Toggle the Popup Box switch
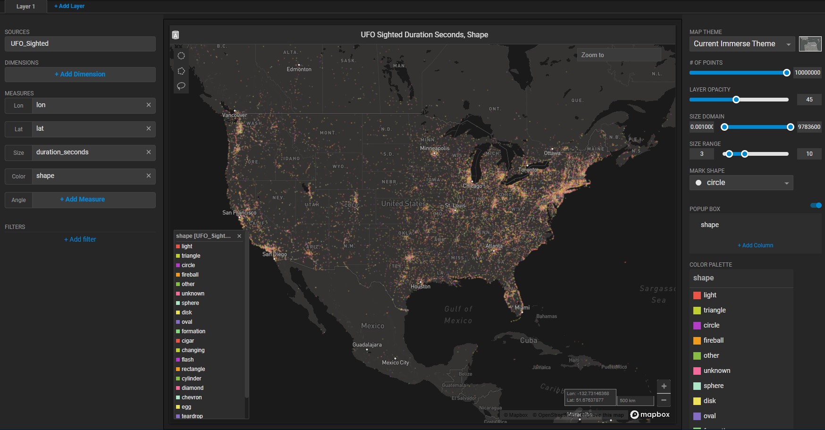825x430 pixels. pos(816,205)
